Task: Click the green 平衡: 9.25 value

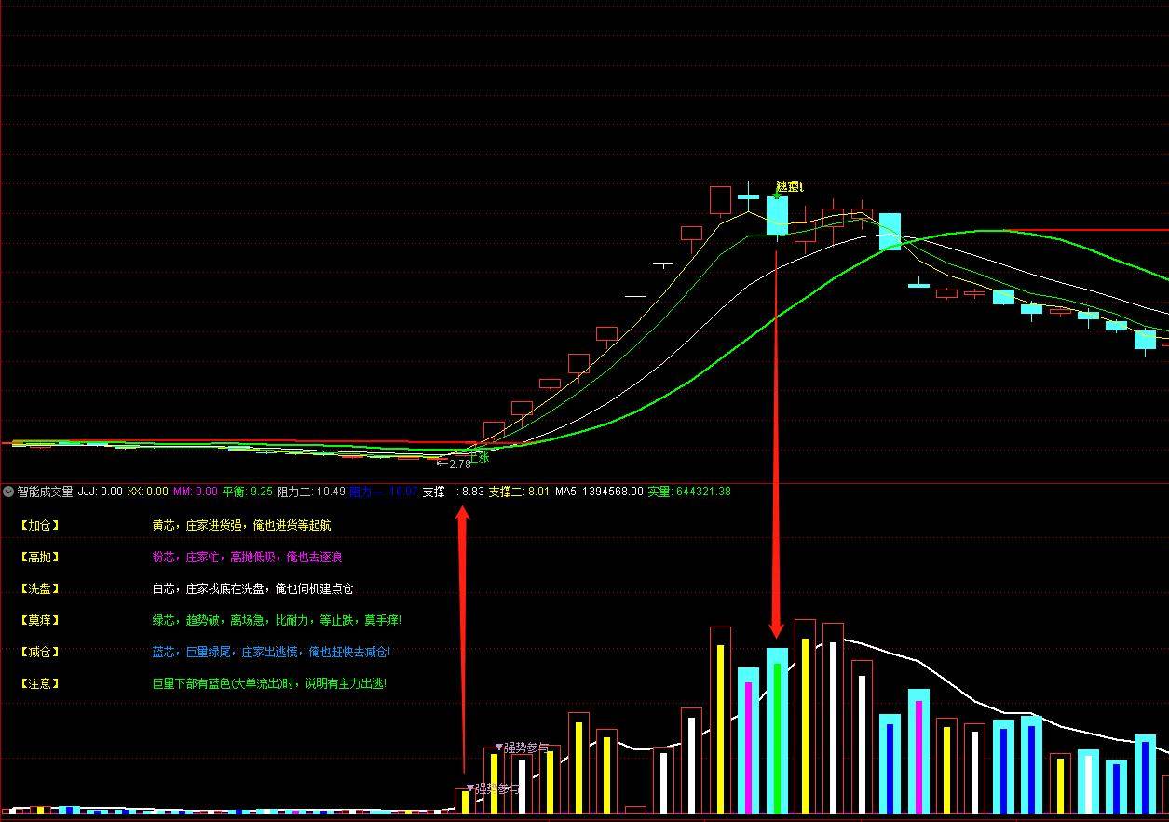Action: click(248, 492)
